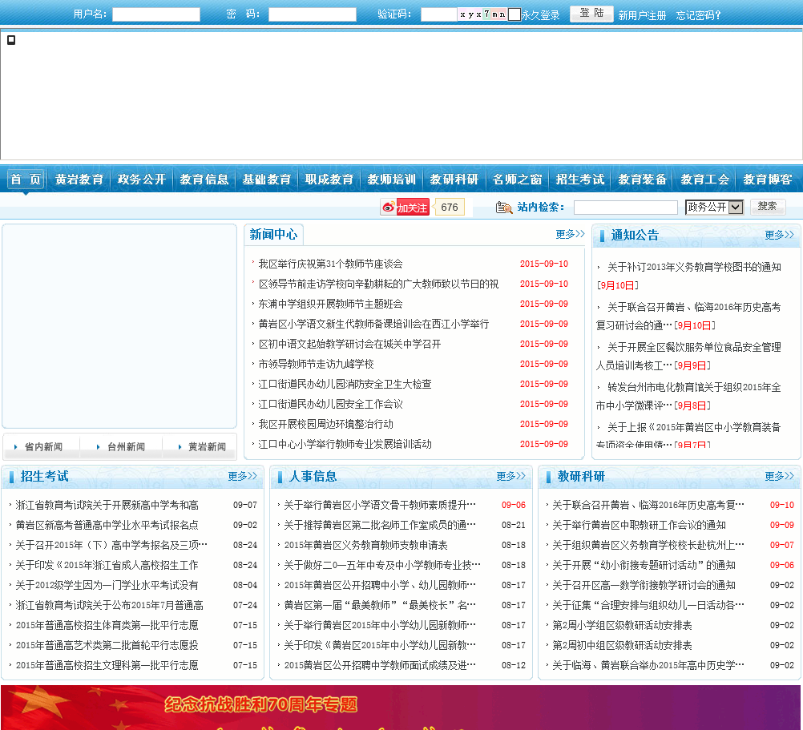Screen dimensions: 803x730
Task: Open 区初中语文起始教学研讨会在城关中学召开
Action: [x=349, y=344]
